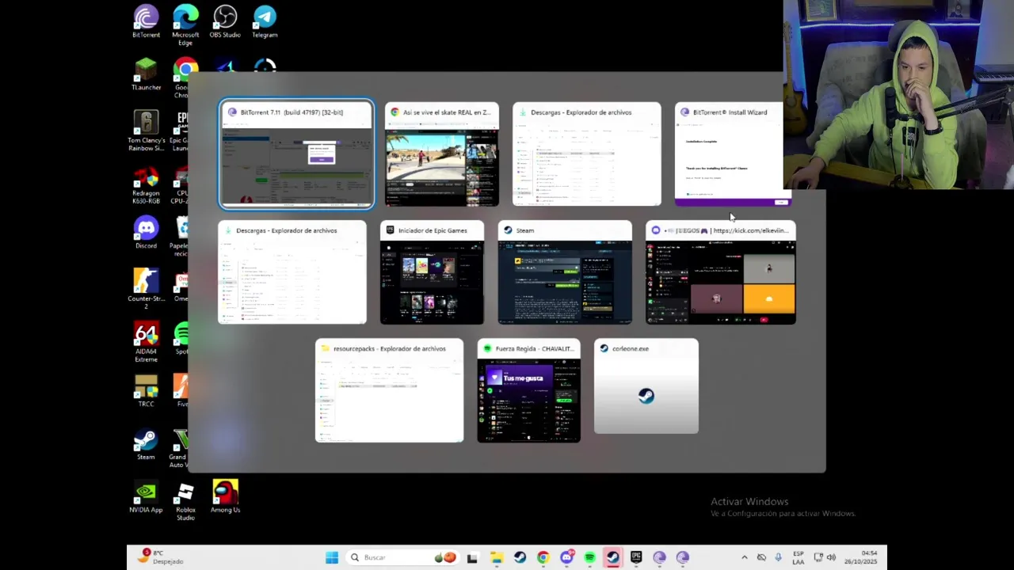Launch Steam from the desktop shortcut
Screen dimensions: 1014x570
(146, 444)
